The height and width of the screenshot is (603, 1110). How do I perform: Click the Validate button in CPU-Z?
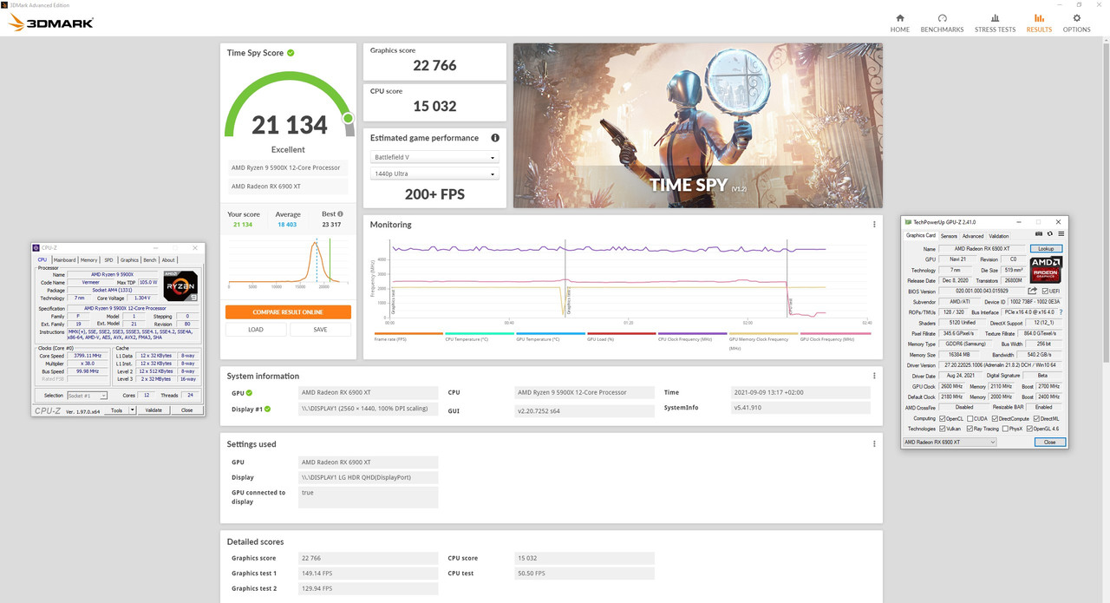click(153, 410)
